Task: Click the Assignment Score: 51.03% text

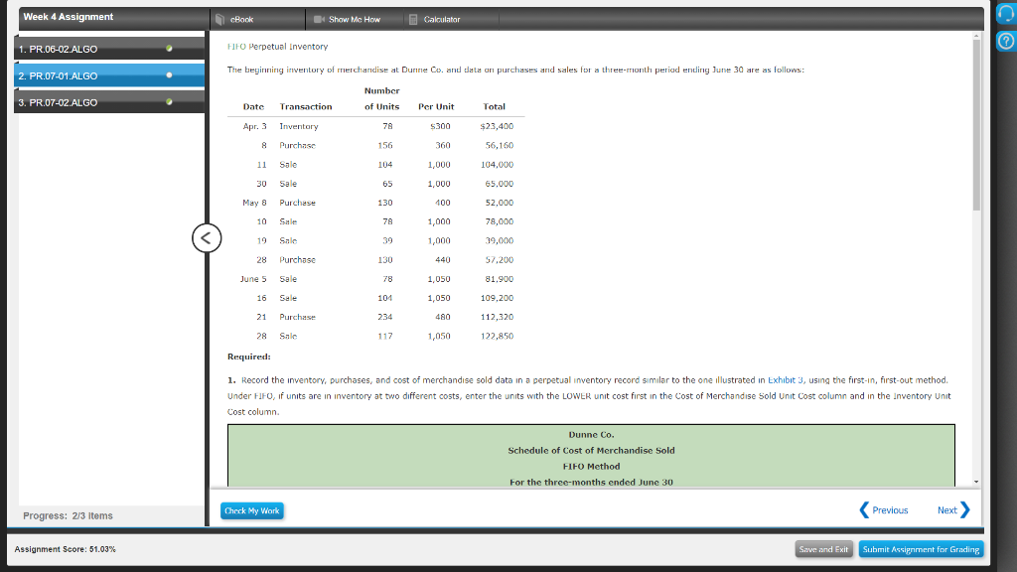Action: [65, 549]
